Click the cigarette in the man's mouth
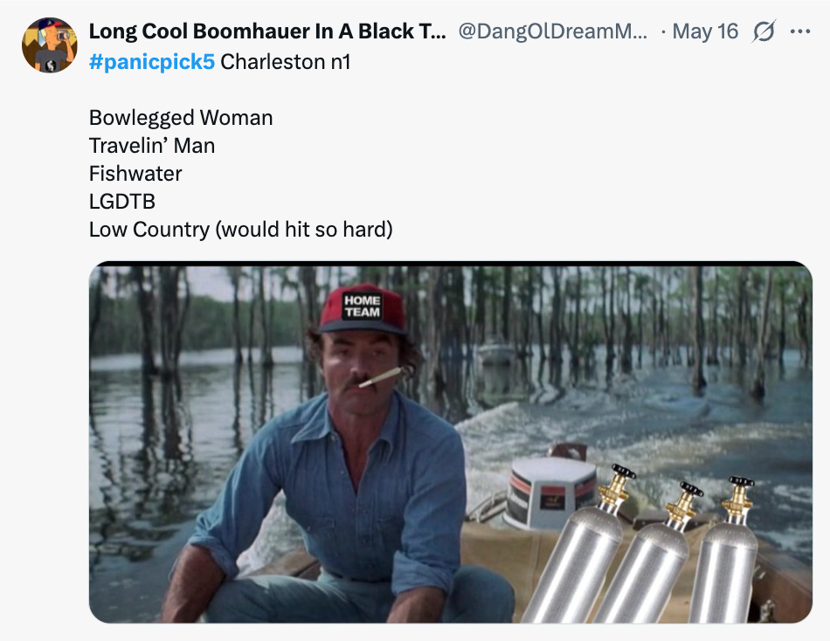 [x=381, y=377]
